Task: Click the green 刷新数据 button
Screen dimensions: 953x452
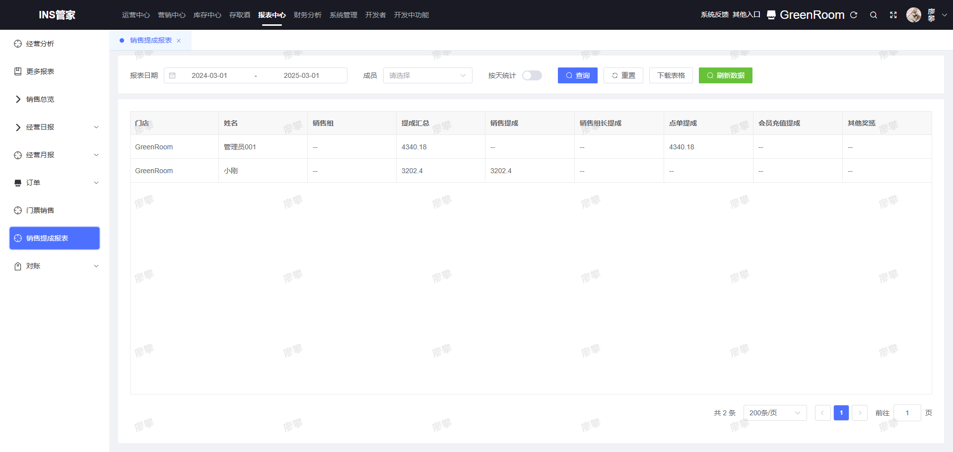Action: [726, 75]
